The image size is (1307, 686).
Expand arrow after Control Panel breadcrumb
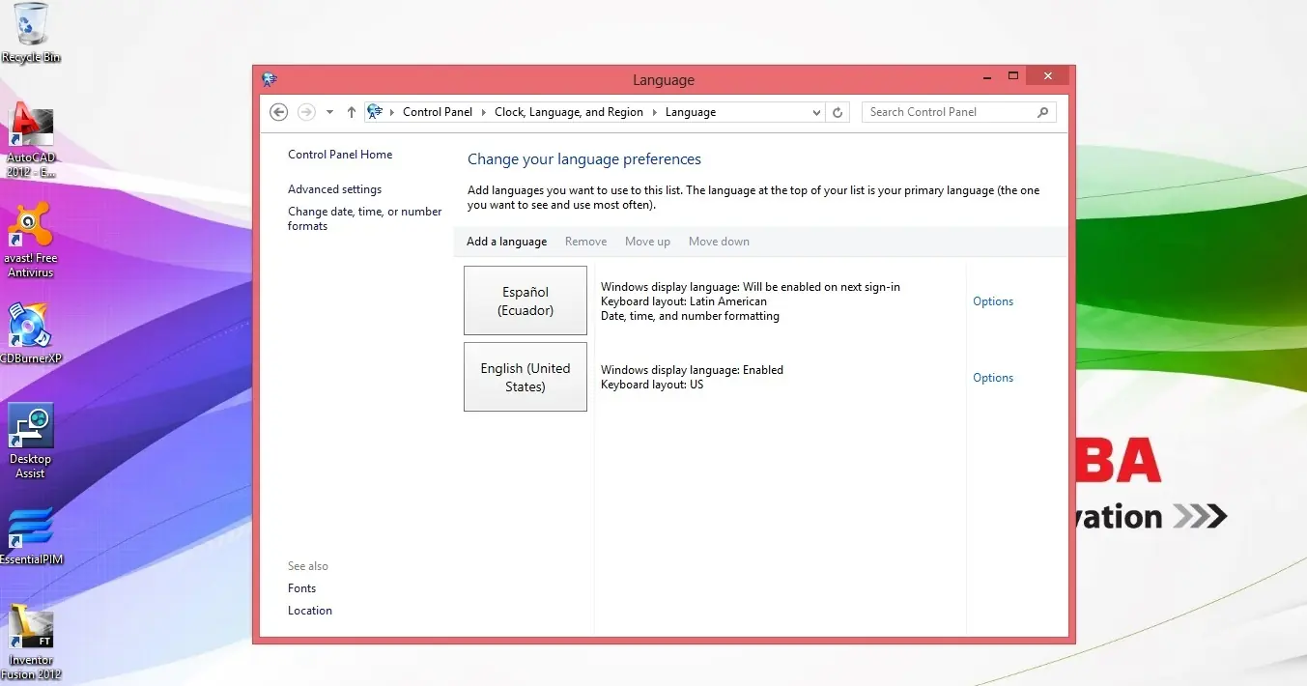point(484,112)
